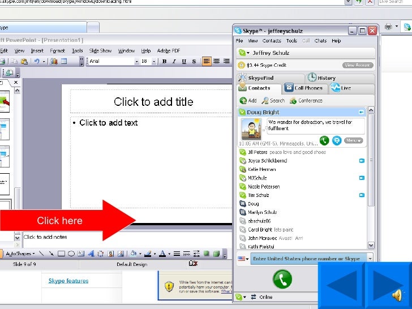Expand the Skype phone number field dropdown arrow
This screenshot has height=309, width=412.
point(370,259)
